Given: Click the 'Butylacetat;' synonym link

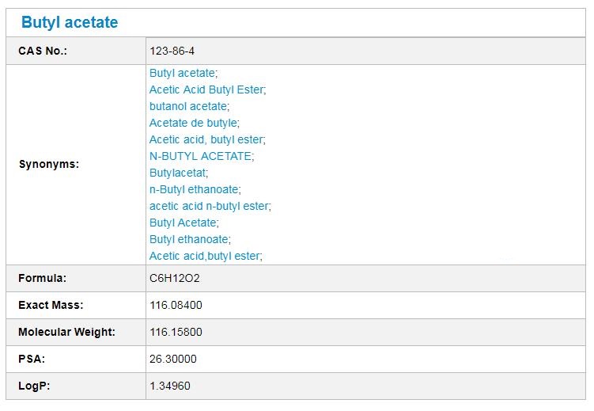Looking at the screenshot, I should point(179,173).
